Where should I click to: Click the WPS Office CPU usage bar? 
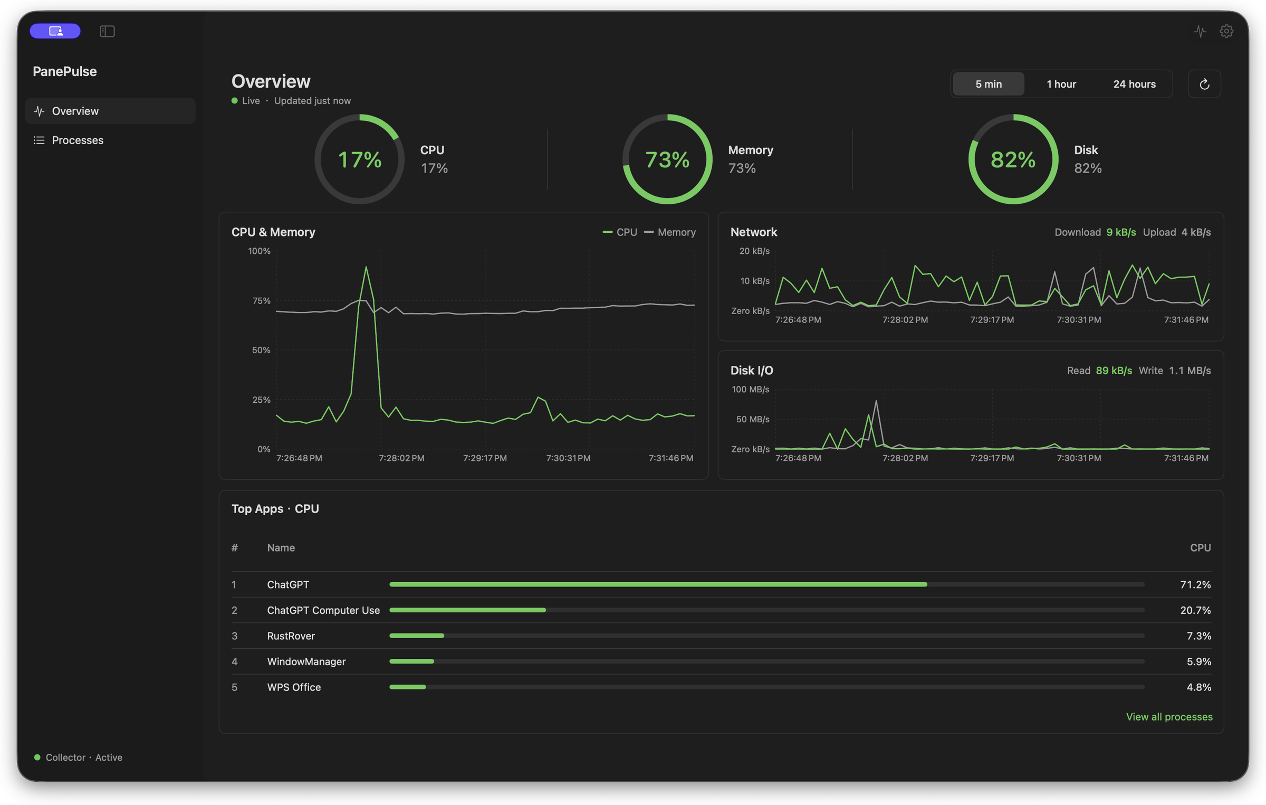tap(767, 687)
